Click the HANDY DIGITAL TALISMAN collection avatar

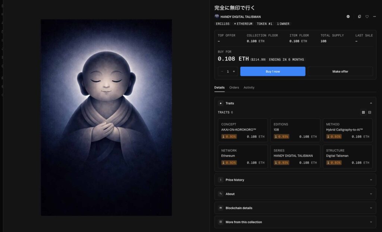(217, 16)
